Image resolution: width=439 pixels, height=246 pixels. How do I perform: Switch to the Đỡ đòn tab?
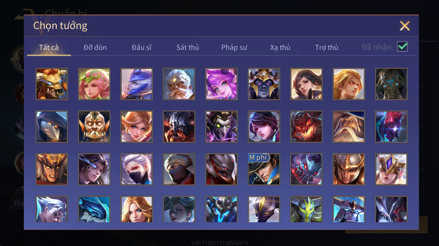click(95, 47)
